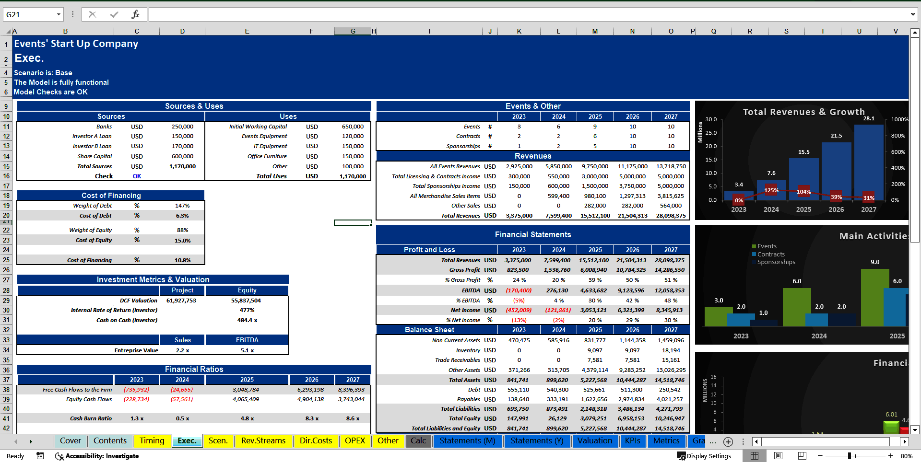The image size is (921, 463).
Task: Open the KPIs sheet tab
Action: click(633, 441)
